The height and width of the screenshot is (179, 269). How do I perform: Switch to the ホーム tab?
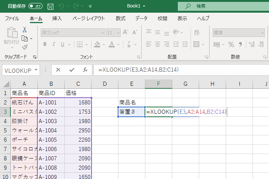point(36,19)
